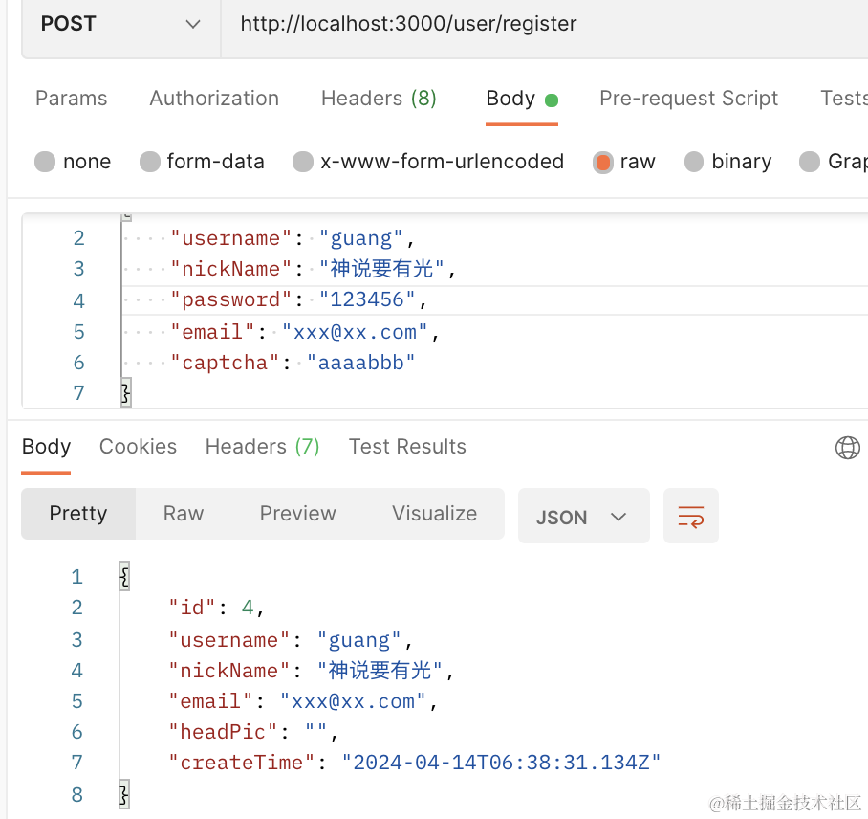Click the Preview response view button
This screenshot has width=868, height=819.
[297, 514]
